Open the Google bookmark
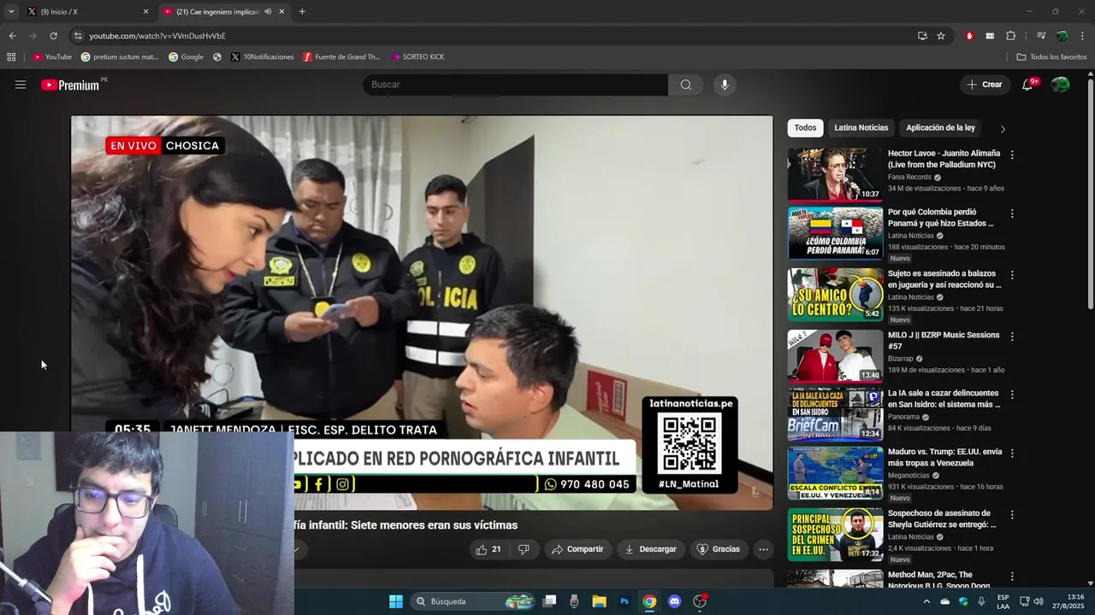Viewport: 1095px width, 615px height. pos(186,57)
